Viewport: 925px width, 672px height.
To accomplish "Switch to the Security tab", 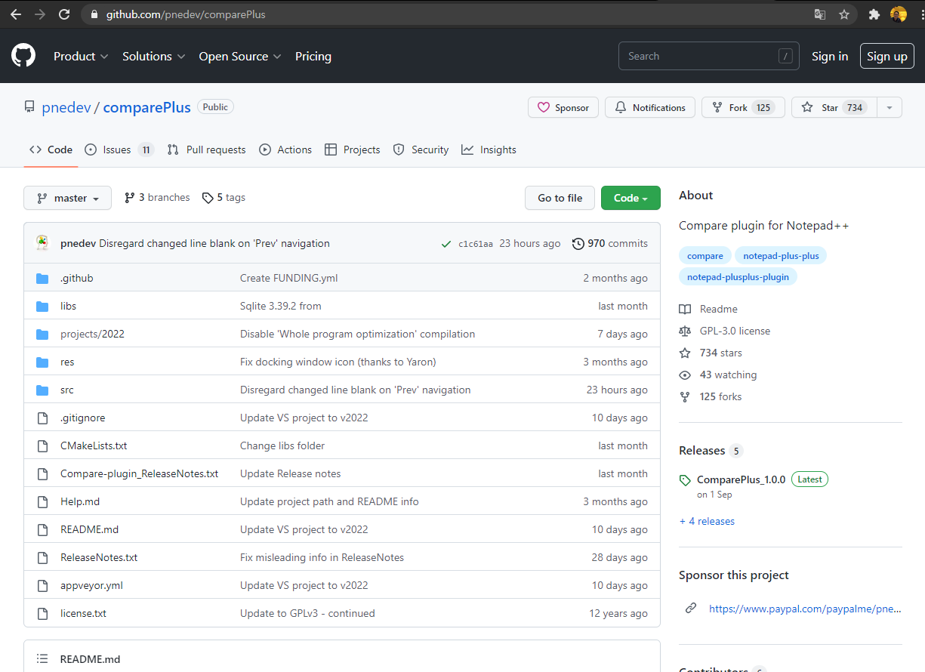I will [x=421, y=150].
